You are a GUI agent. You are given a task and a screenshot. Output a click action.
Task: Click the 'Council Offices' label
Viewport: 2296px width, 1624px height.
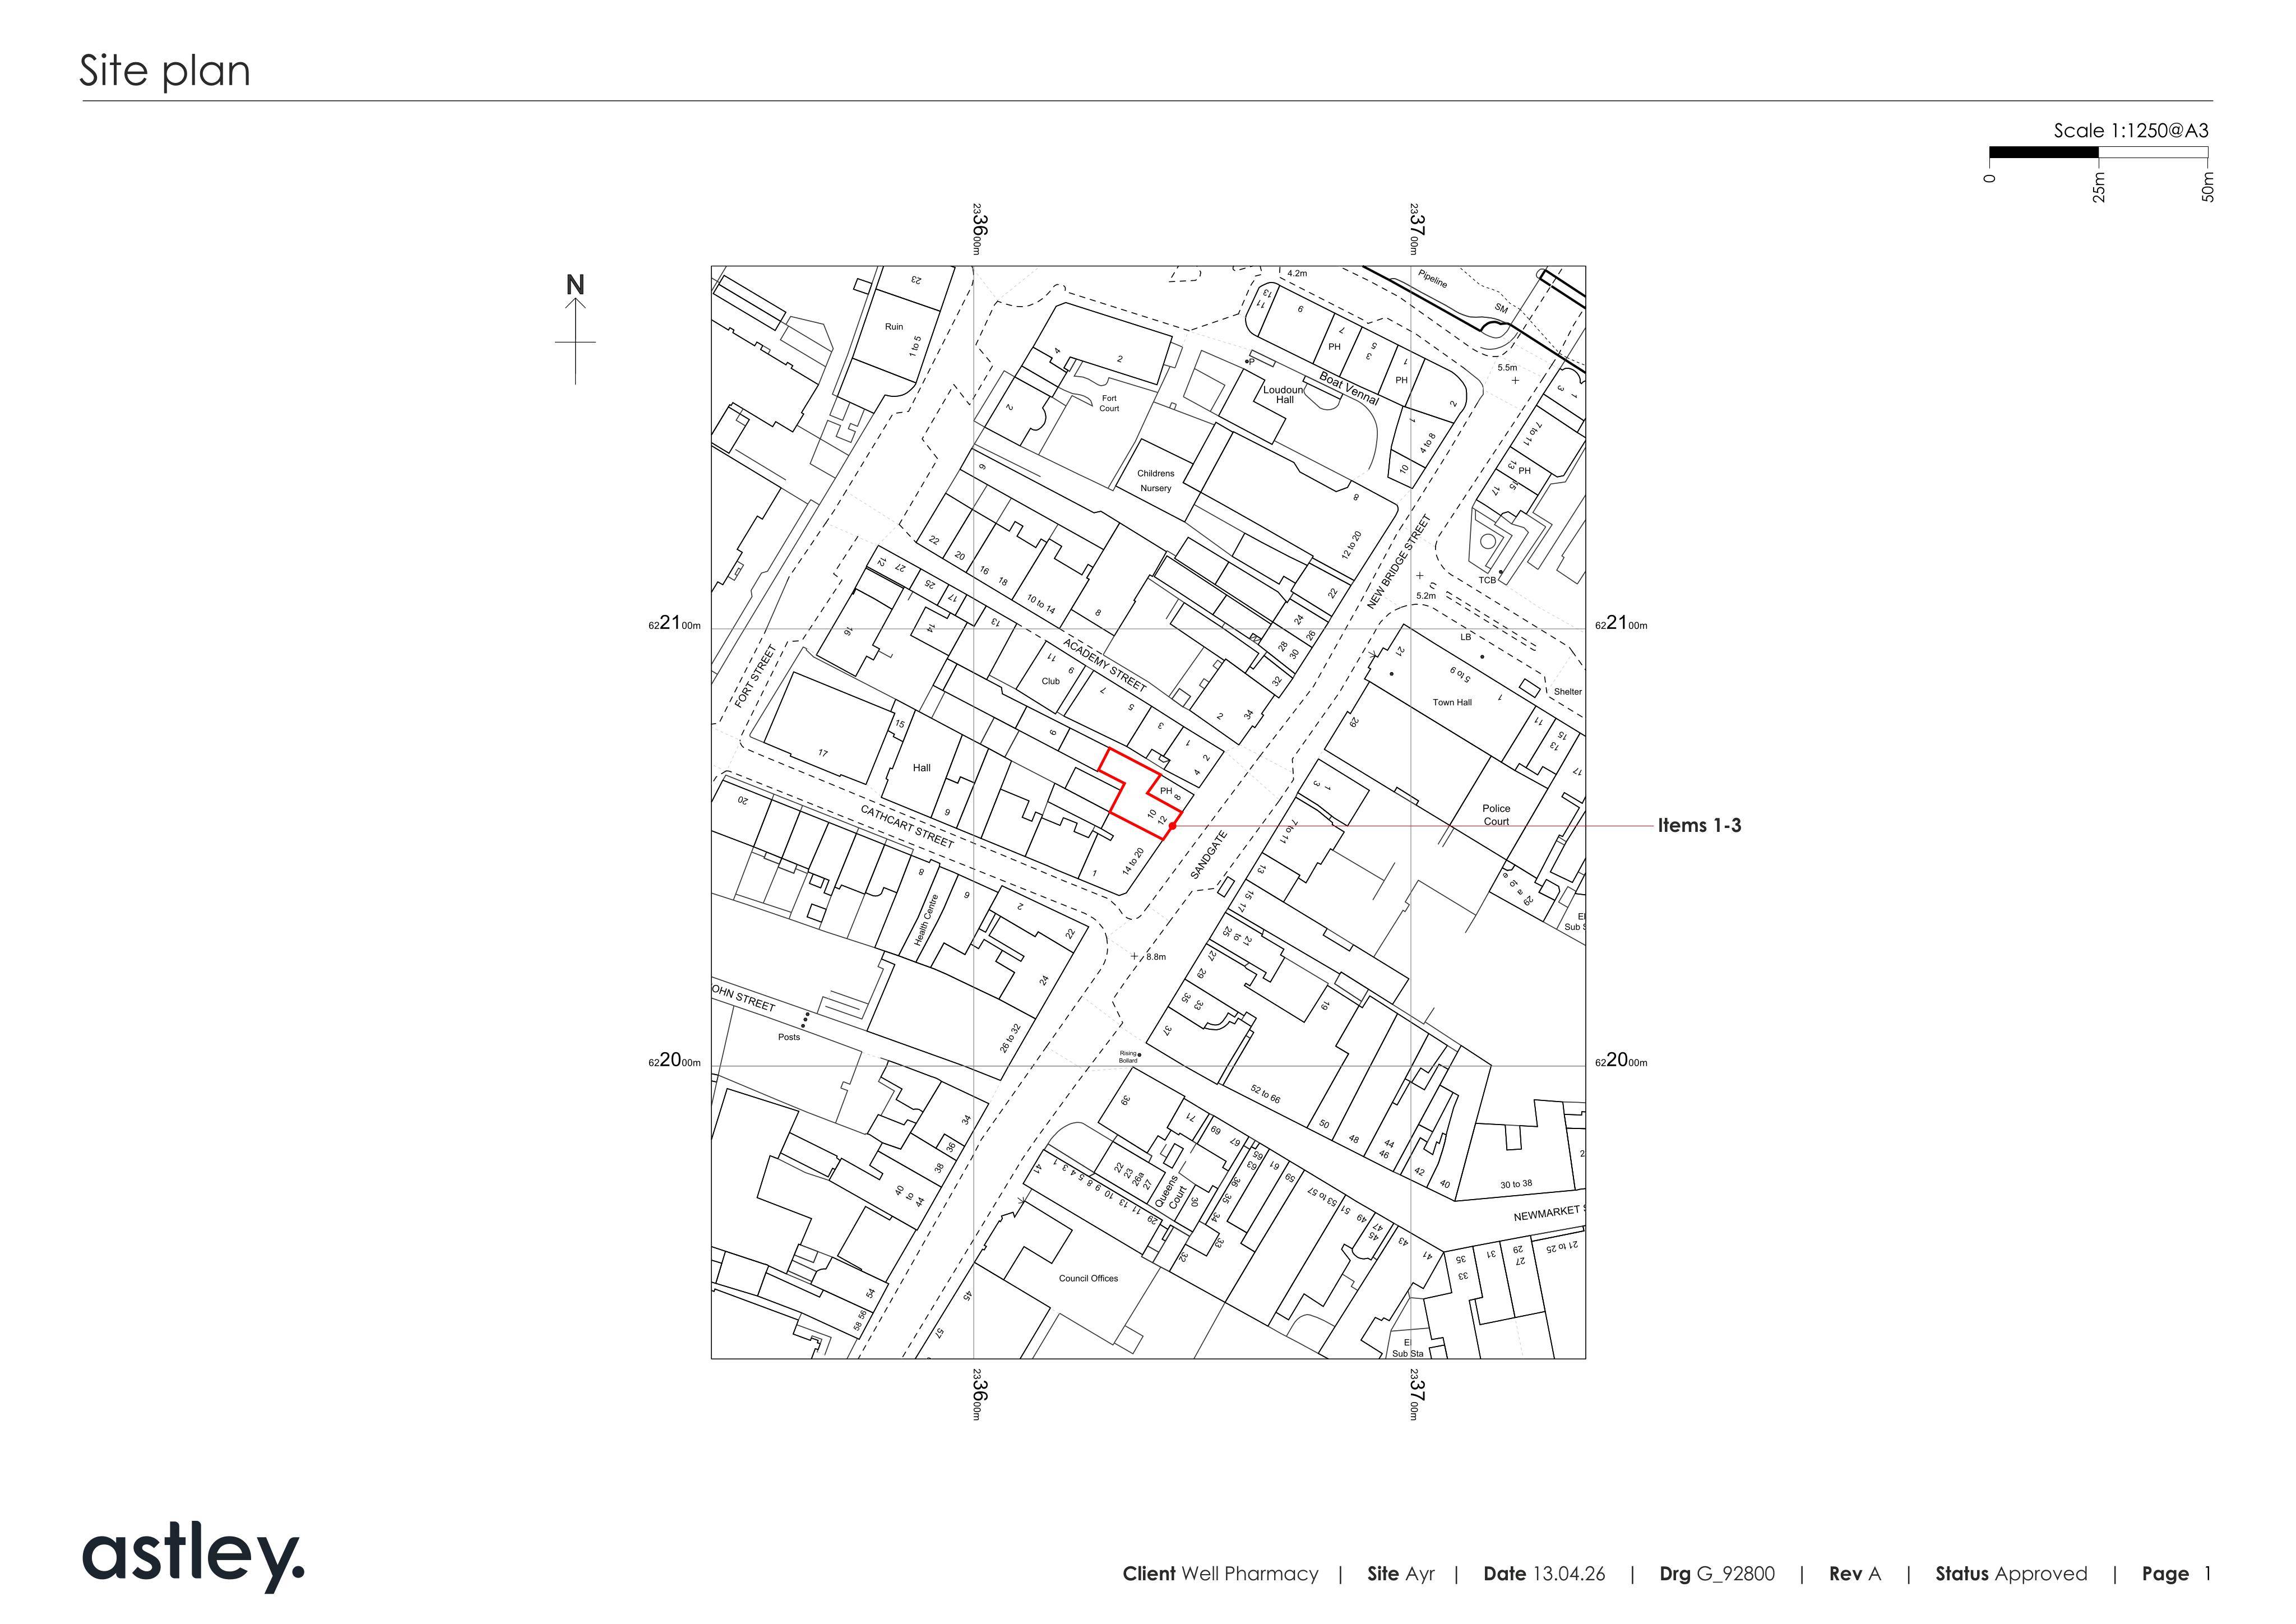tap(1088, 1278)
